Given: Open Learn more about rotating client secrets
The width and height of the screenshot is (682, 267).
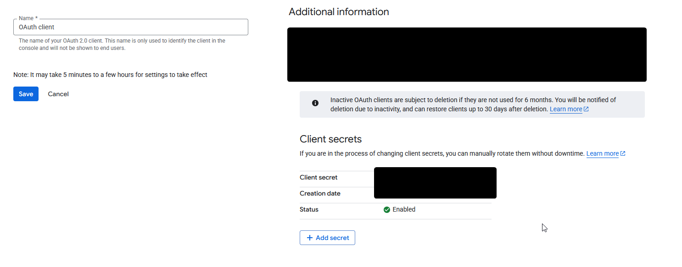Looking at the screenshot, I should click(603, 154).
